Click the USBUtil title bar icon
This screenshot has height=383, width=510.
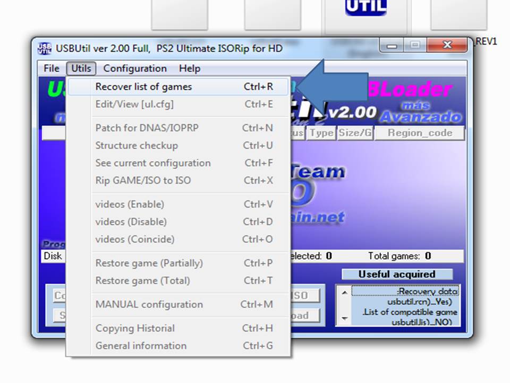click(x=44, y=48)
